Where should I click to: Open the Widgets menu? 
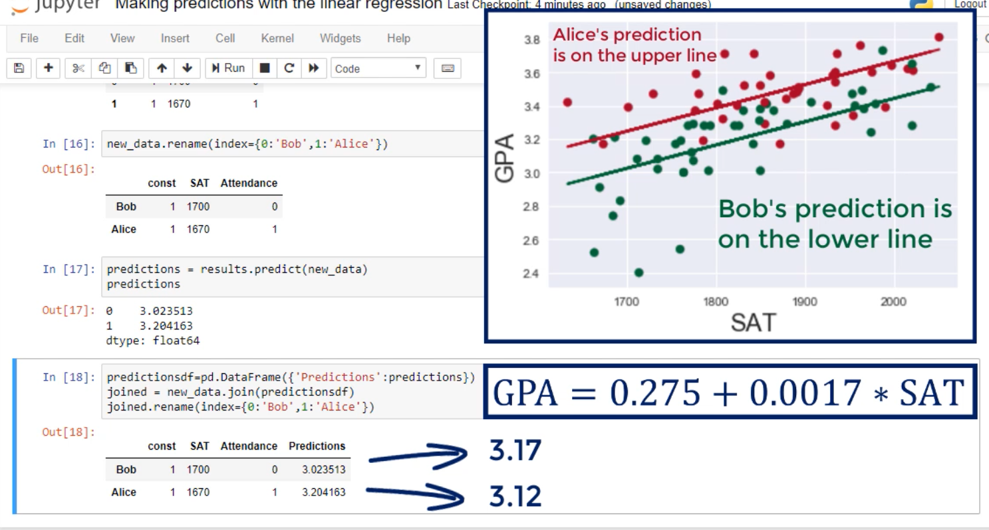tap(340, 38)
